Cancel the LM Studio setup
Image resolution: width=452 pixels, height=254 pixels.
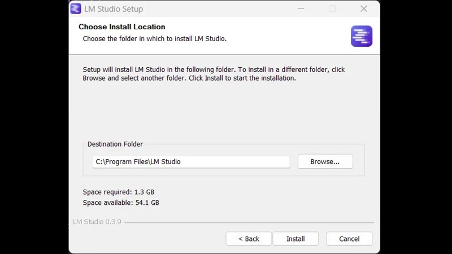pyautogui.click(x=349, y=239)
